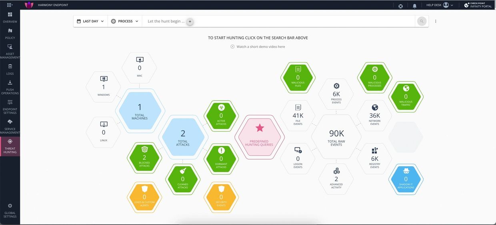Add a filter with plus button
Screen dimensions: 496x225
coord(190,22)
